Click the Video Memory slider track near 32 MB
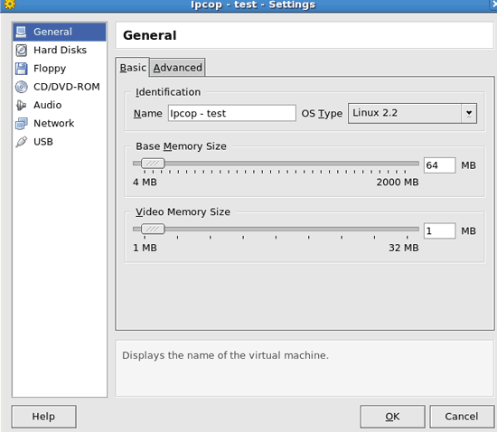The height and width of the screenshot is (432, 497). point(408,229)
